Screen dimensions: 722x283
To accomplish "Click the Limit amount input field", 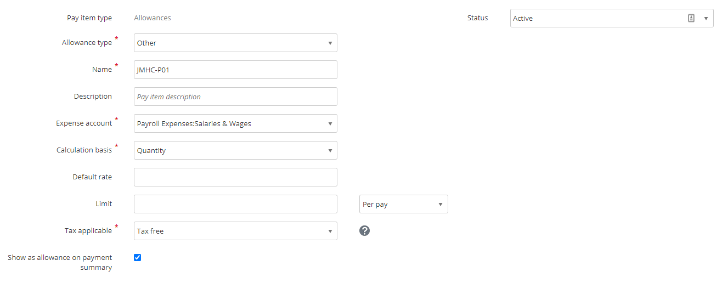I will pos(235,204).
